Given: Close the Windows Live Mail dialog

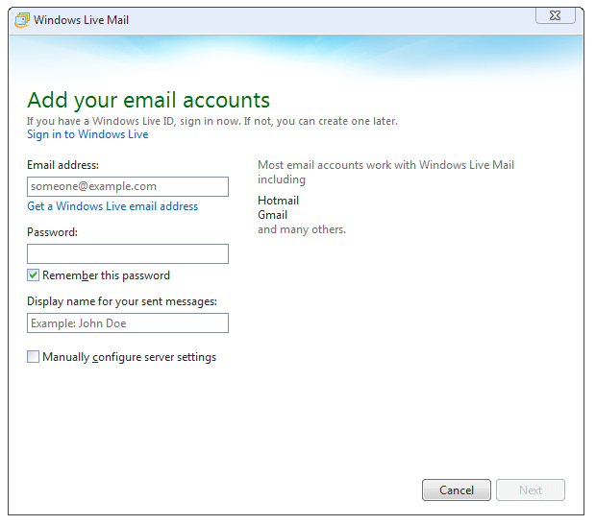Looking at the screenshot, I should pos(555,15).
